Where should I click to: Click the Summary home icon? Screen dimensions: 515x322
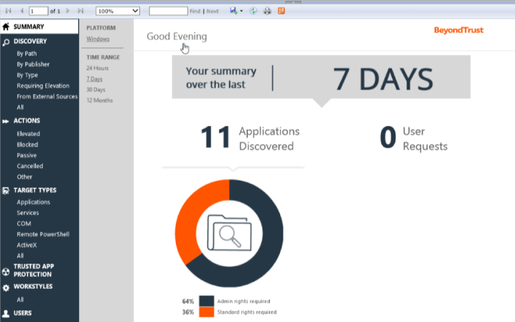pyautogui.click(x=6, y=27)
